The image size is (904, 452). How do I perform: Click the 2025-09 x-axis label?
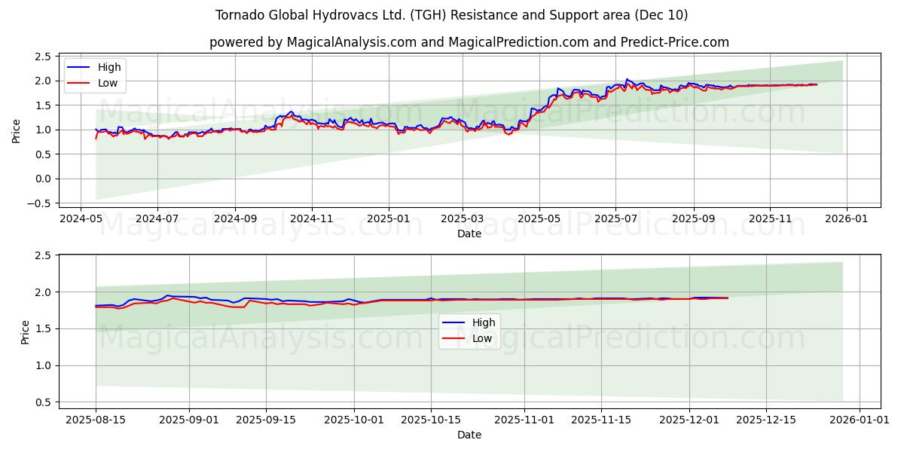tap(693, 218)
